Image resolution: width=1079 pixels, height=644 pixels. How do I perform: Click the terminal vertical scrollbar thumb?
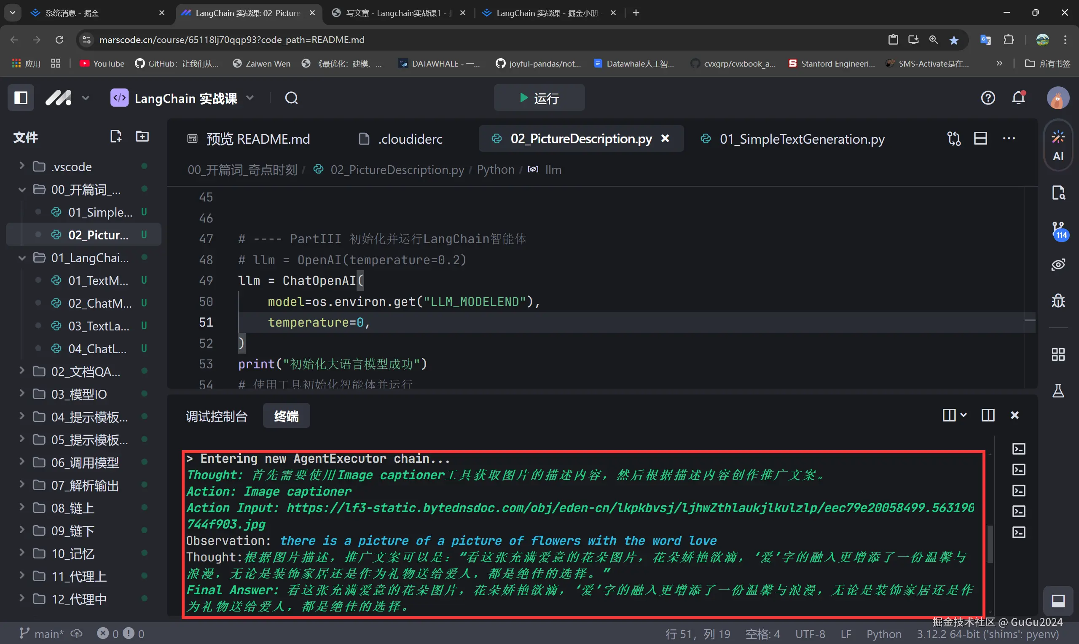pos(990,543)
